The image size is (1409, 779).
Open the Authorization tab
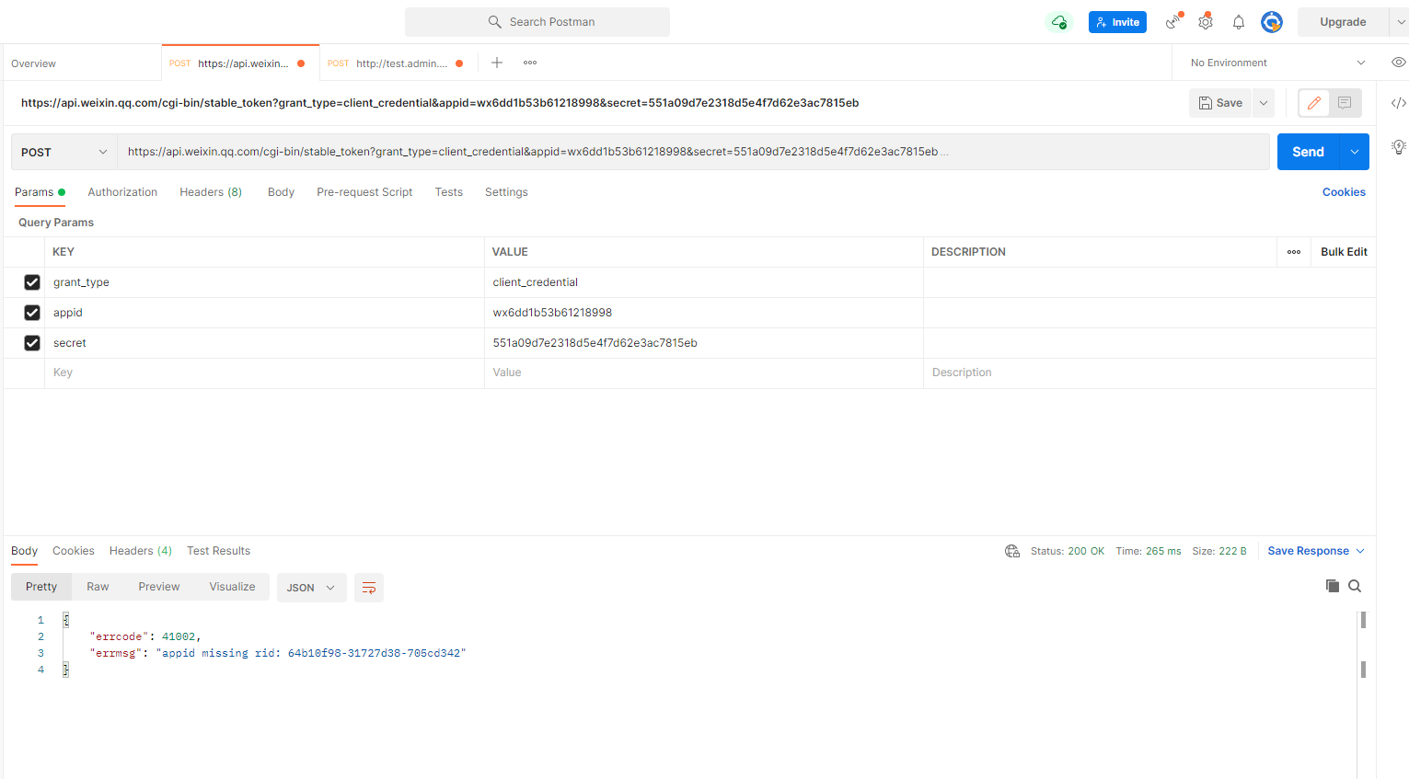122,192
